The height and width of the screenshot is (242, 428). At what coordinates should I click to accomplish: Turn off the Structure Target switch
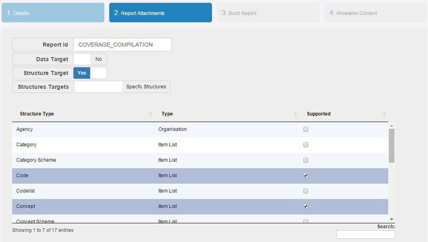[90, 73]
